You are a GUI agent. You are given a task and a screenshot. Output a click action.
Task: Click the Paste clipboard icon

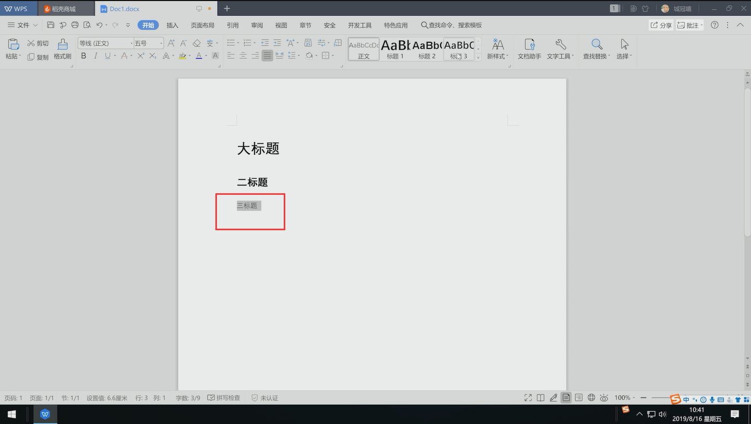[x=13, y=44]
